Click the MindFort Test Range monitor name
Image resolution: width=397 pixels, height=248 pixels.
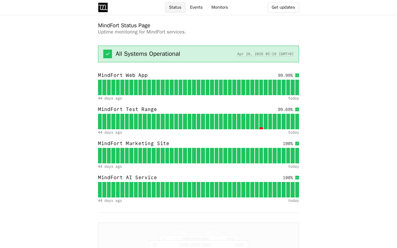click(127, 109)
